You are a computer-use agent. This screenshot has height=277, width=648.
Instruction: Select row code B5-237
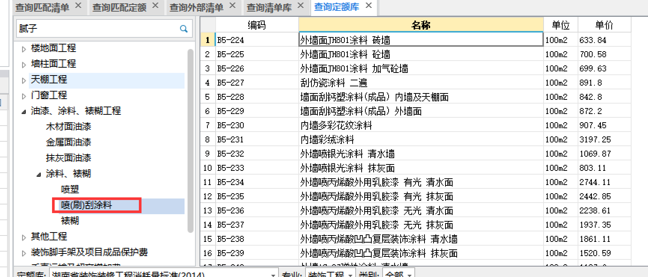(231, 225)
